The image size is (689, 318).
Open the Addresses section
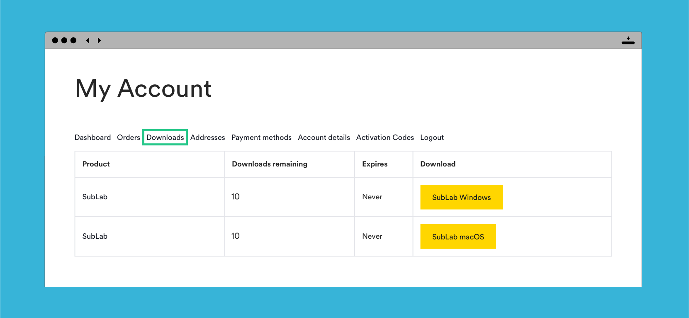pyautogui.click(x=207, y=137)
